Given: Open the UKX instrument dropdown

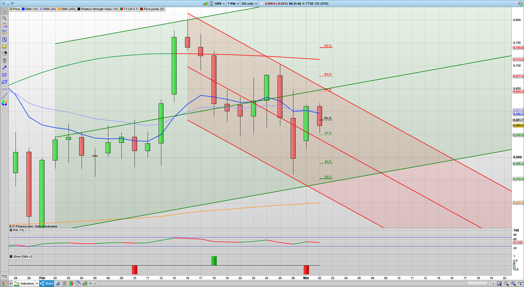Looking at the screenshot, I should (x=220, y=4).
